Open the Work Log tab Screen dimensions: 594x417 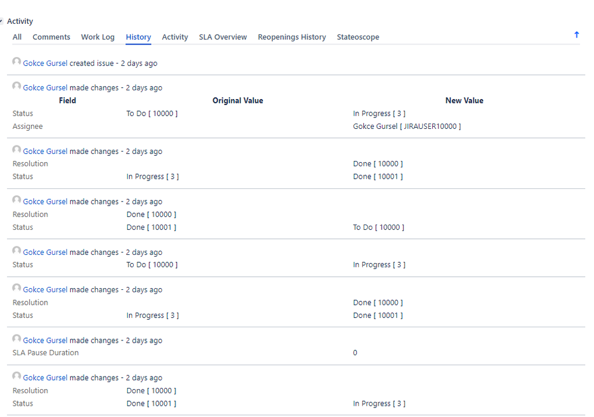98,37
